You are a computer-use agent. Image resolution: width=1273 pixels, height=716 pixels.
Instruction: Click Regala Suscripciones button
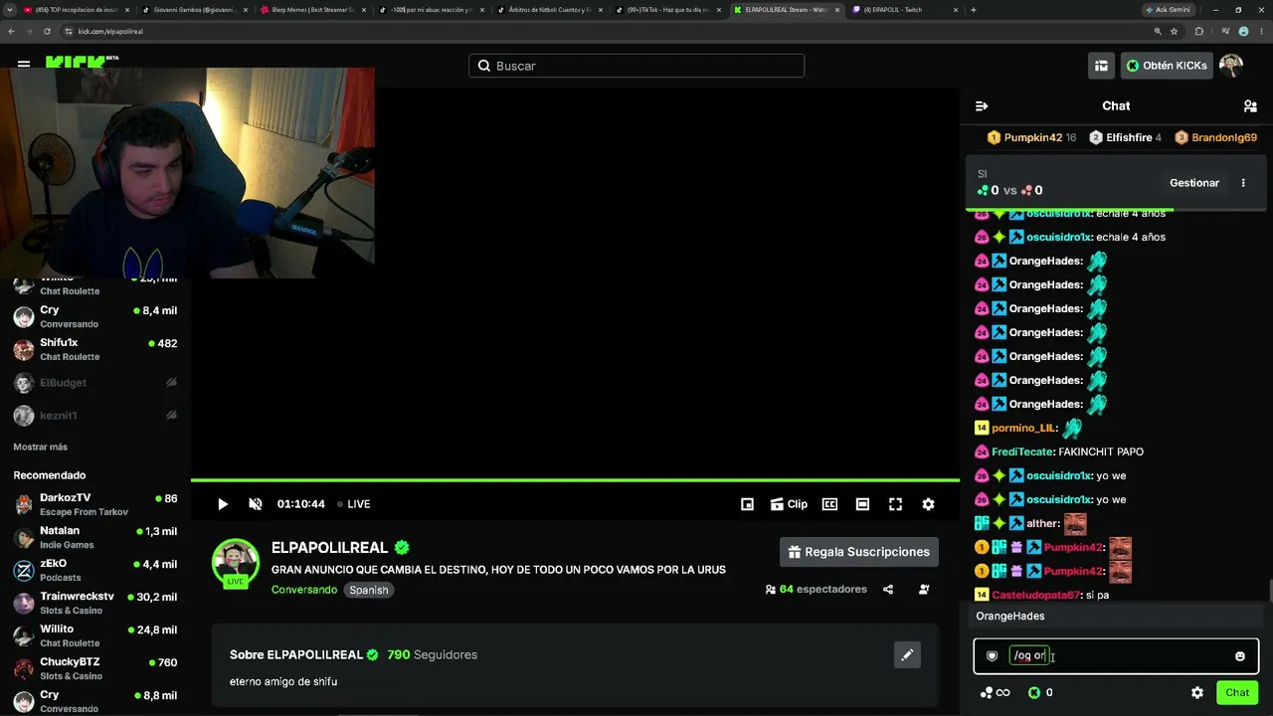860,552
